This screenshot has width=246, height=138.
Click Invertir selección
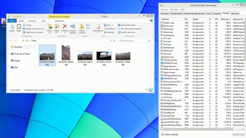126,32
